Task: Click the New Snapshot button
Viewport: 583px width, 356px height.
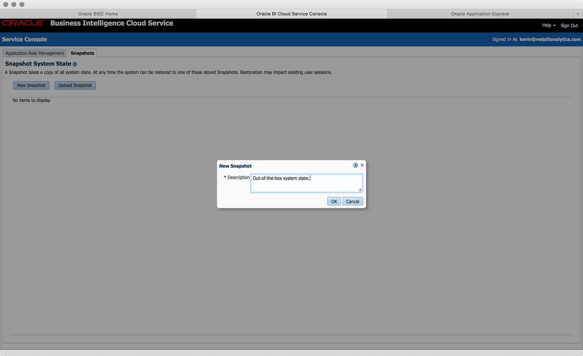Action: click(31, 85)
